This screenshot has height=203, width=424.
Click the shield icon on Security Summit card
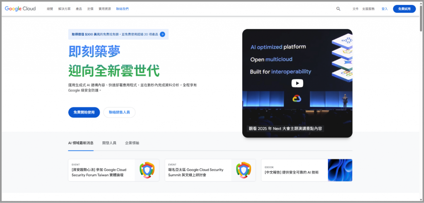coord(243,170)
